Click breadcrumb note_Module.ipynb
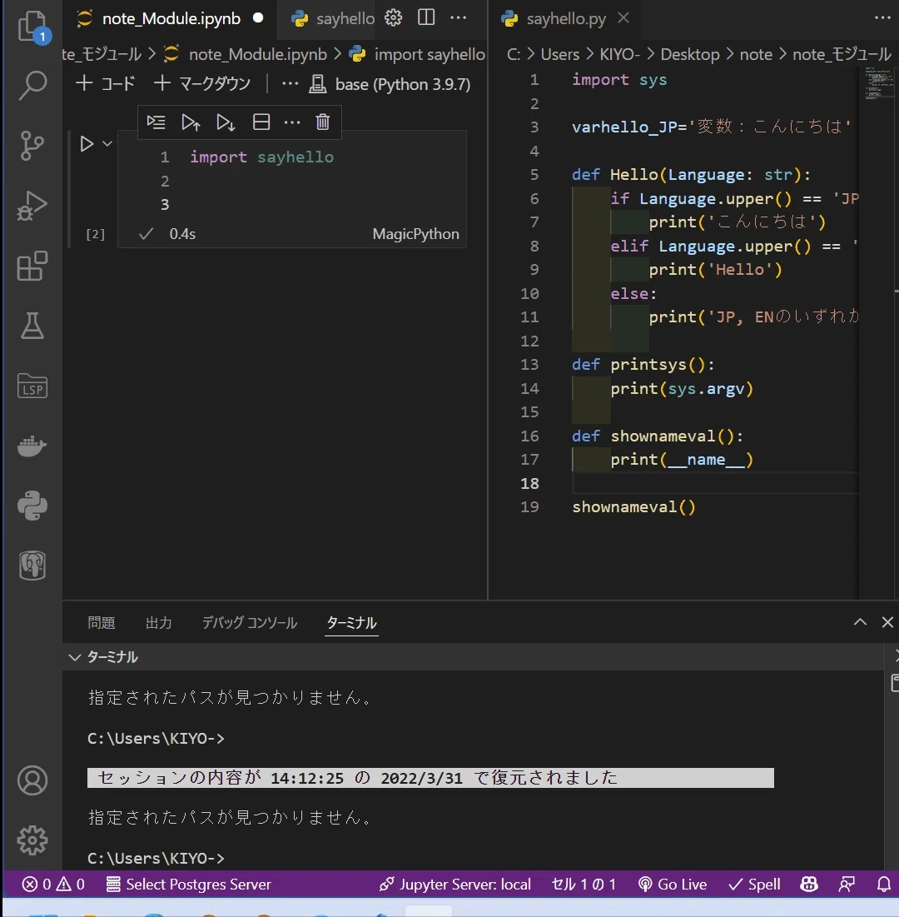The image size is (899, 917). tap(258, 54)
